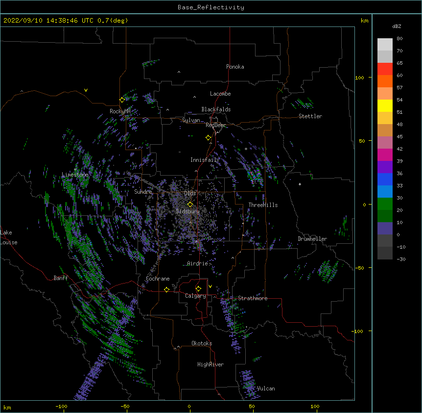Click the light blue 30–33 dBZ legend swatch
Viewport: 422px width, 413px height.
pos(385,192)
